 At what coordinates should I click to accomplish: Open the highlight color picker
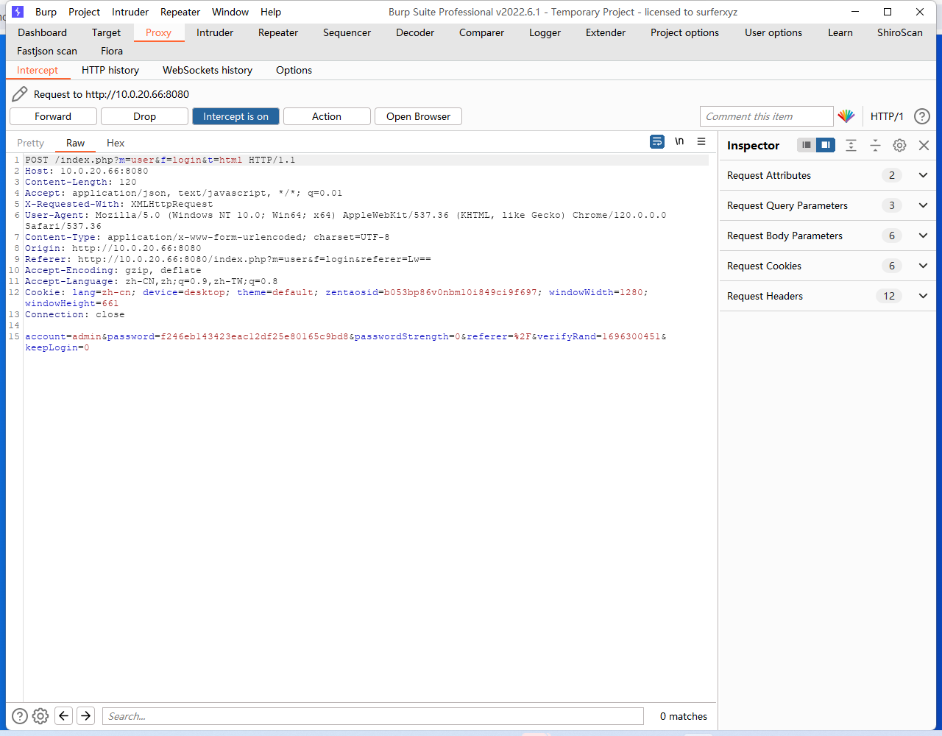point(846,116)
